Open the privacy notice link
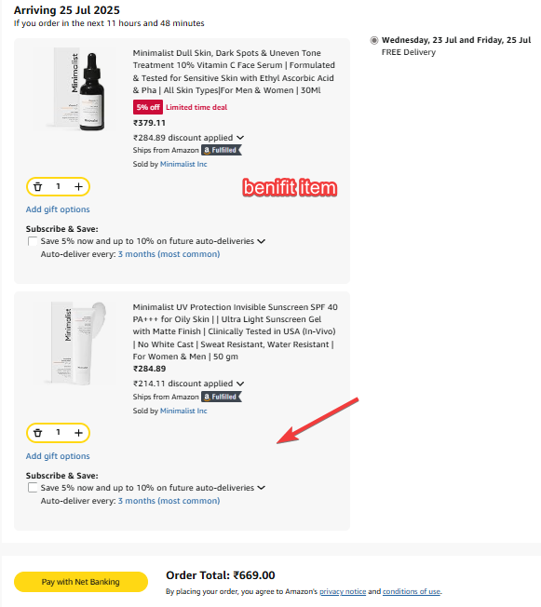The width and height of the screenshot is (541, 607). click(x=343, y=591)
